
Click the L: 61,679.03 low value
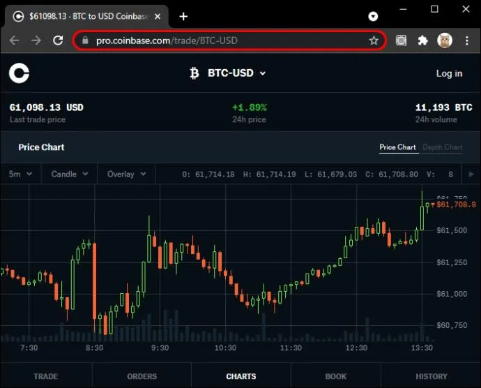pyautogui.click(x=330, y=174)
